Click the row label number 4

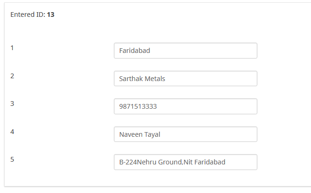12,131
